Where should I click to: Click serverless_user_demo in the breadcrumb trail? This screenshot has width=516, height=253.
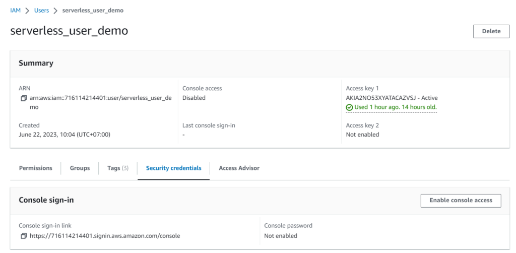[93, 10]
